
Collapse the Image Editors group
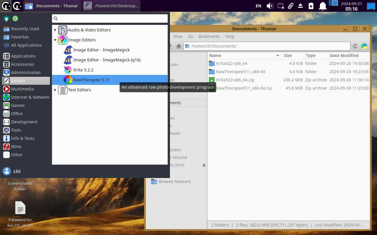[x=55, y=40]
